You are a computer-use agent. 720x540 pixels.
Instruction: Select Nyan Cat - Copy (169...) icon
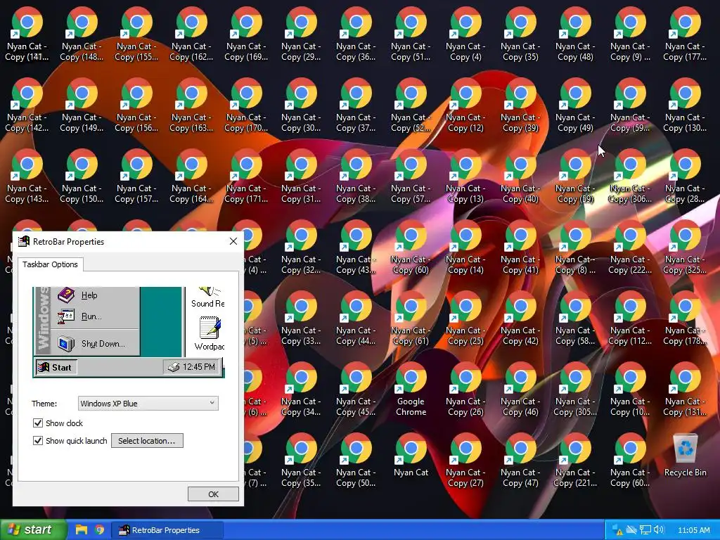click(x=246, y=34)
